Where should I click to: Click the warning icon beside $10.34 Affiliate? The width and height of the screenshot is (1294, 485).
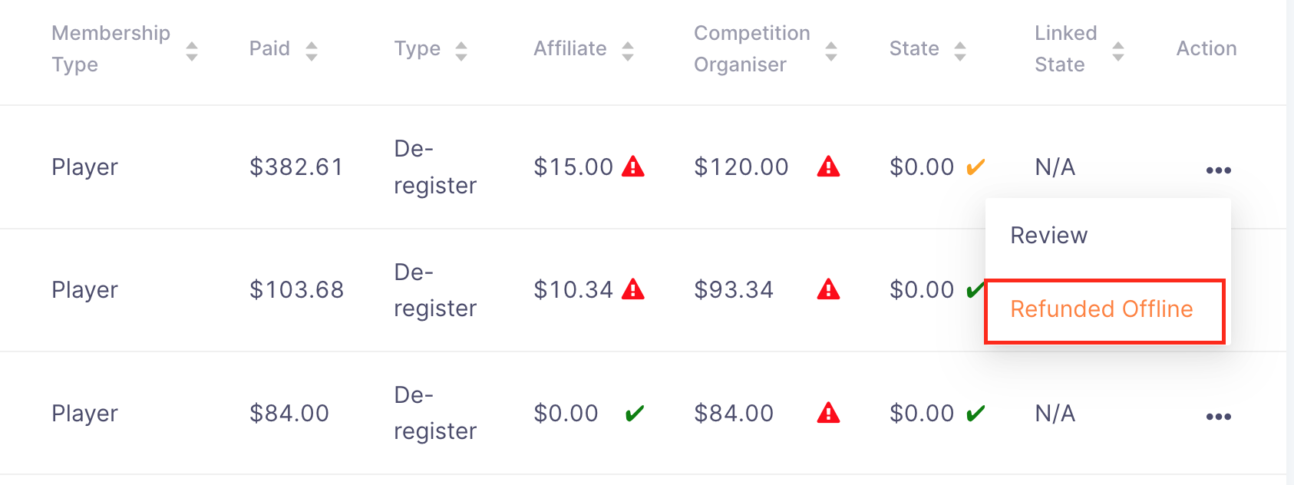coord(632,289)
